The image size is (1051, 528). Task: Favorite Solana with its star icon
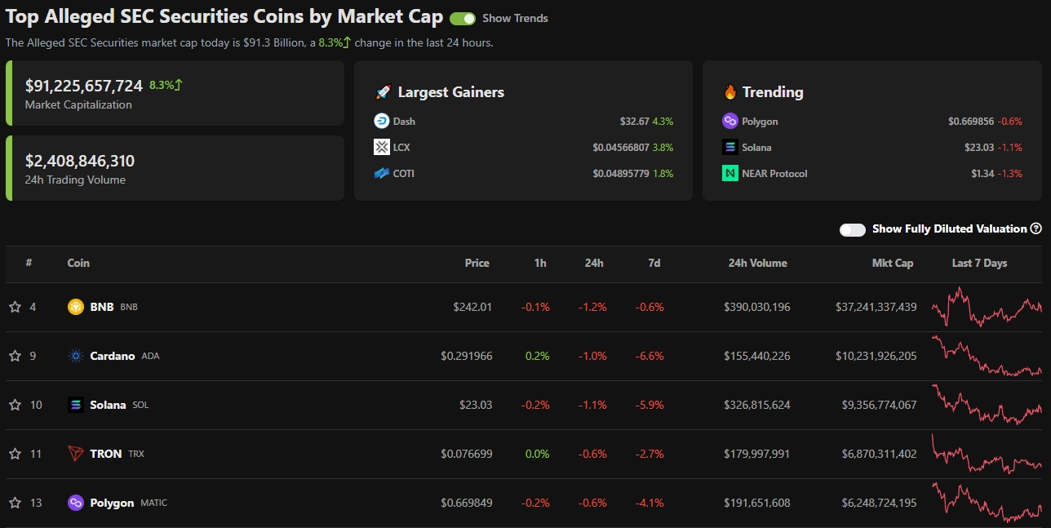pyautogui.click(x=15, y=405)
